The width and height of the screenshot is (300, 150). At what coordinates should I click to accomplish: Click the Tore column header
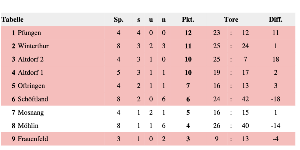231,19
